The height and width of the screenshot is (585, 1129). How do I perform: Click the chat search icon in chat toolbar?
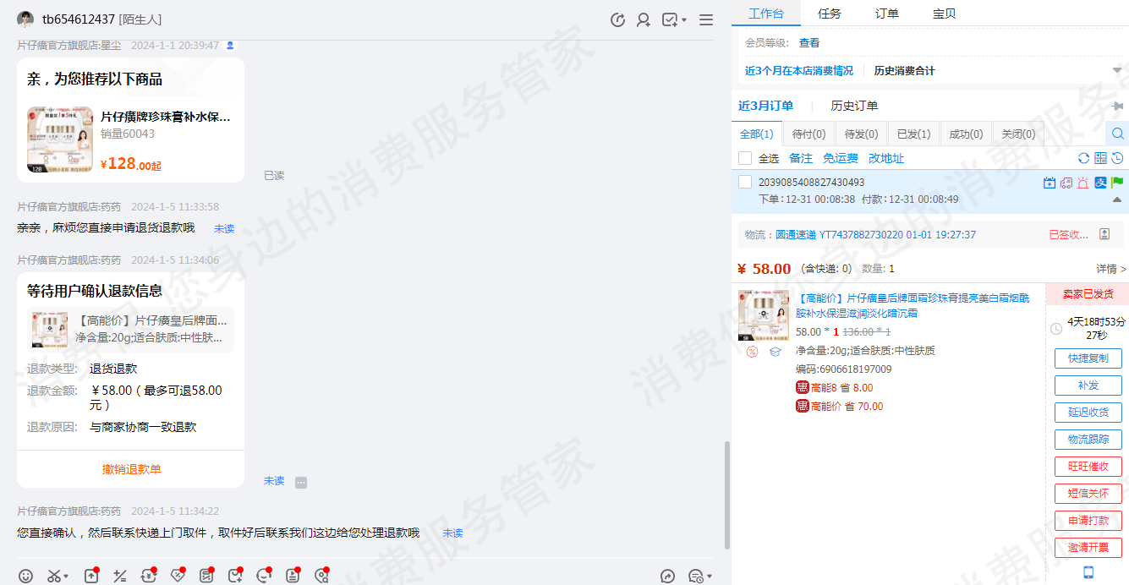(x=321, y=576)
